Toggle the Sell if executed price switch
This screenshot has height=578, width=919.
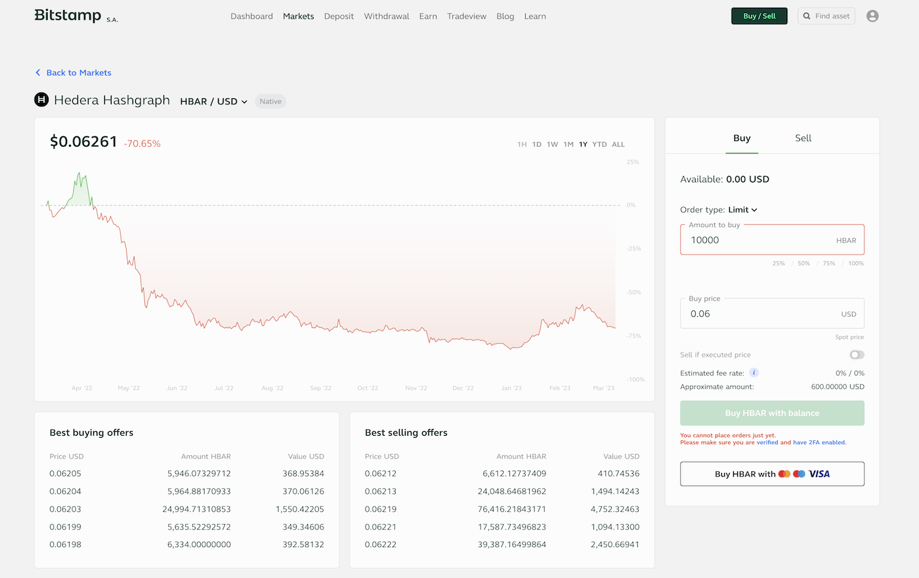point(857,355)
